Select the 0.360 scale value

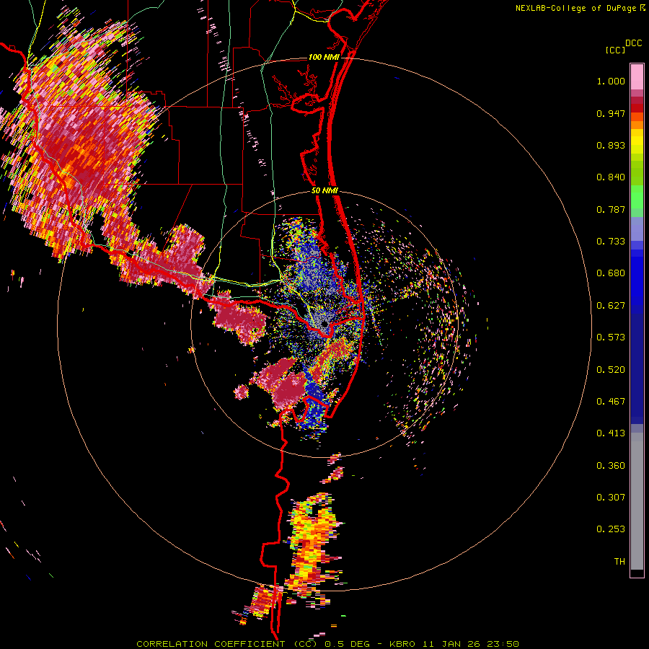point(611,466)
